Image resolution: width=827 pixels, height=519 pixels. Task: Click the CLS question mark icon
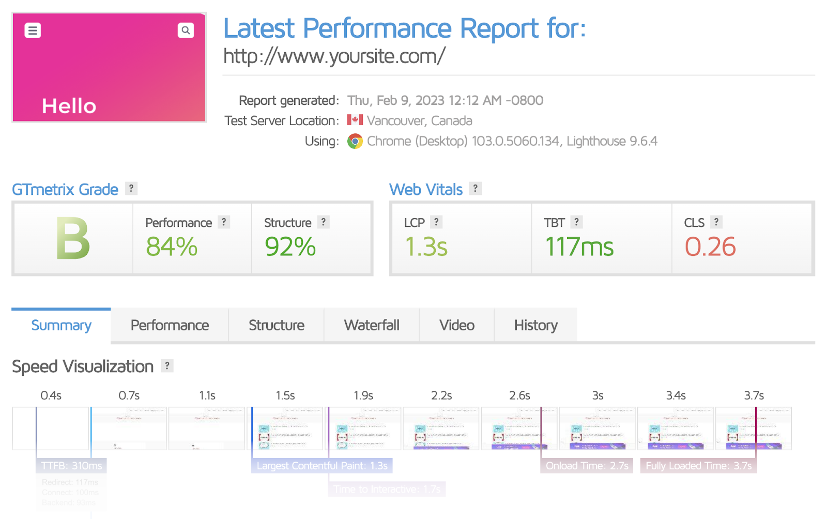tap(716, 222)
